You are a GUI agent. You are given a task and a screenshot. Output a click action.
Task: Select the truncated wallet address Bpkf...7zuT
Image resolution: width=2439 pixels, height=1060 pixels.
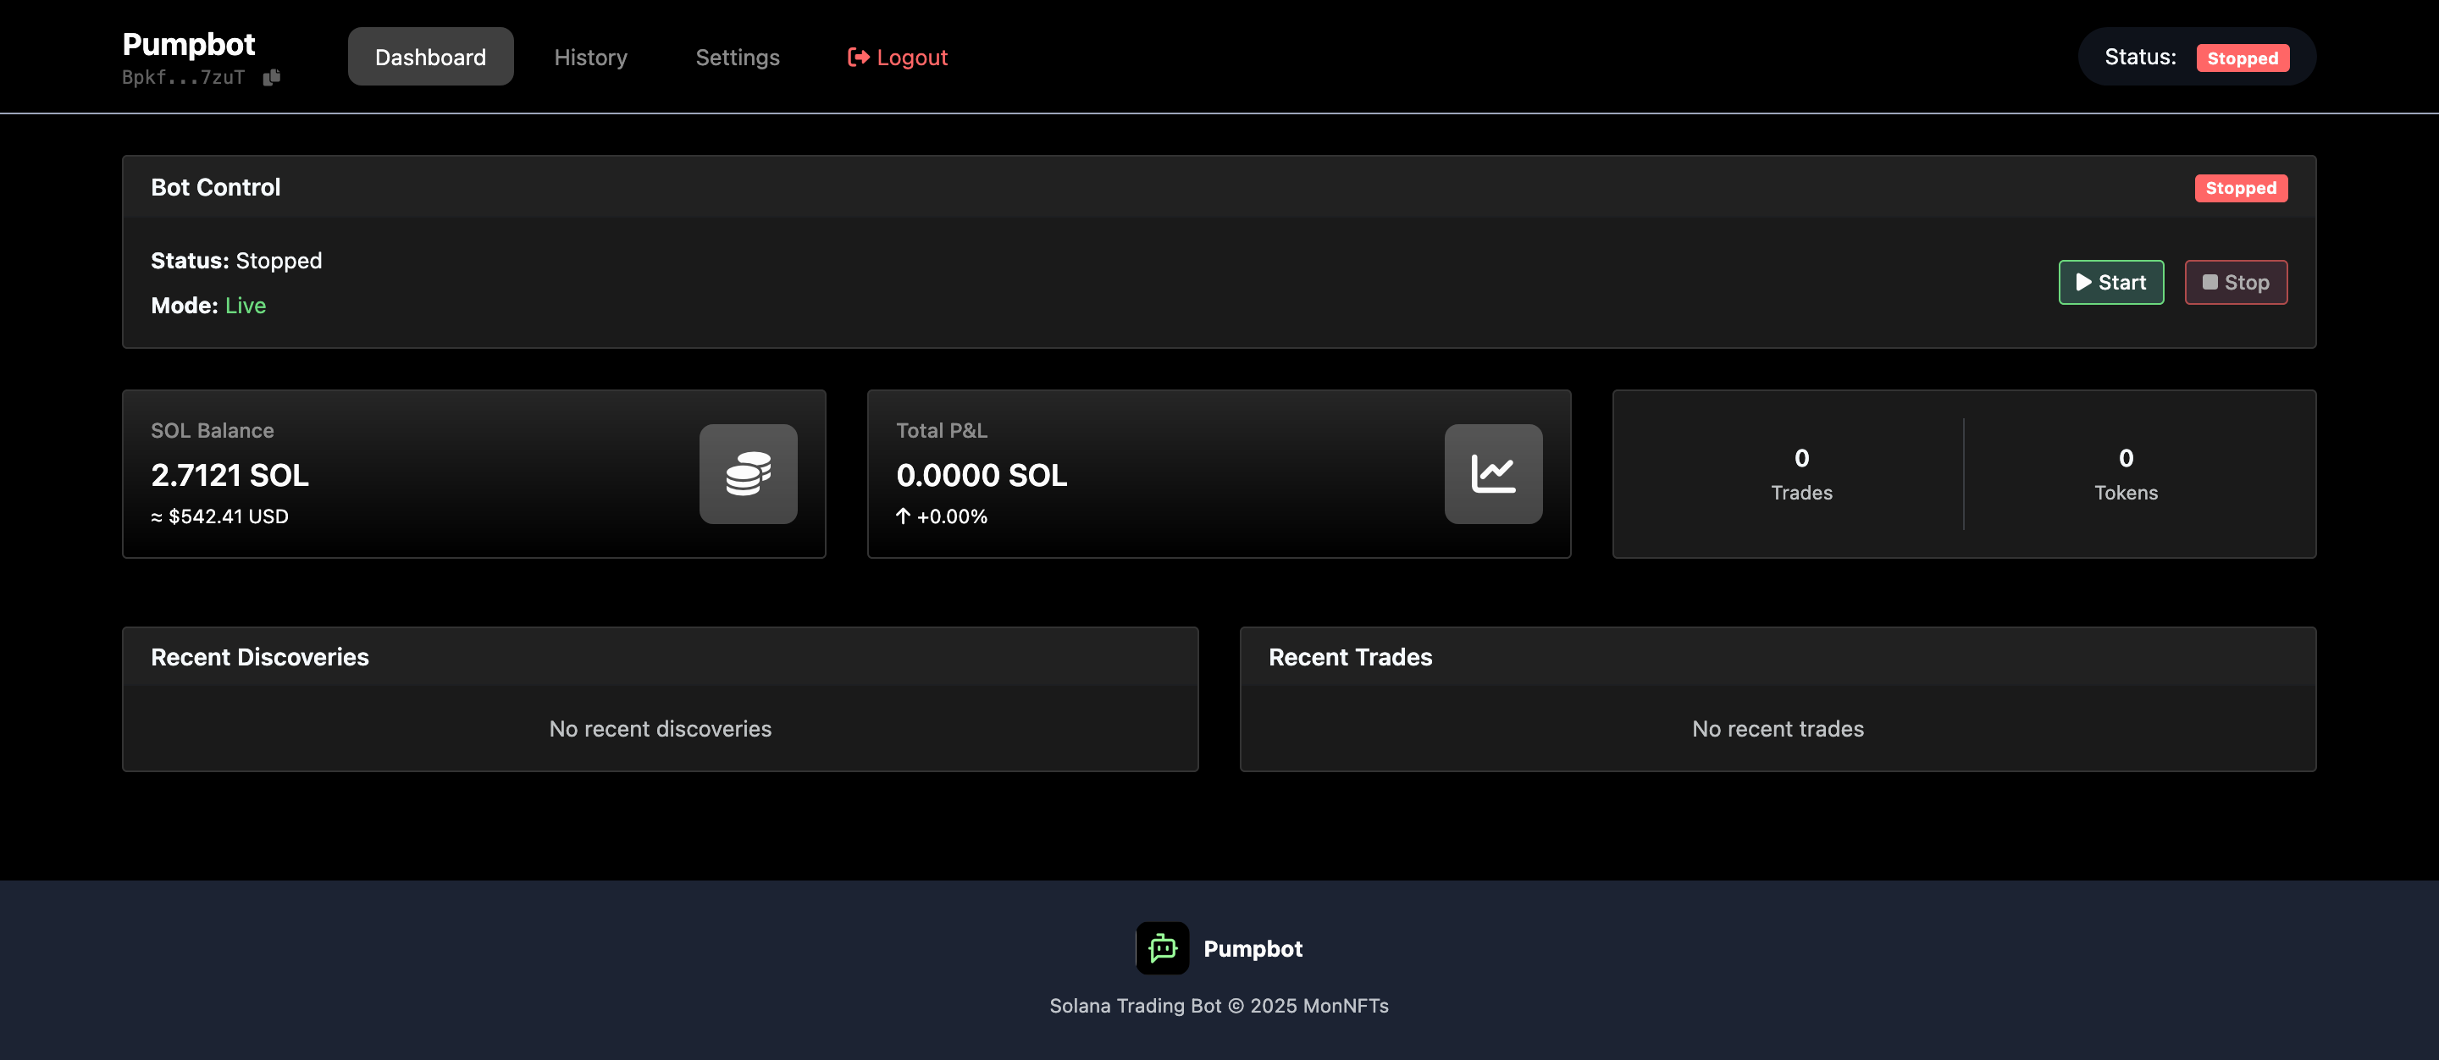coord(184,78)
